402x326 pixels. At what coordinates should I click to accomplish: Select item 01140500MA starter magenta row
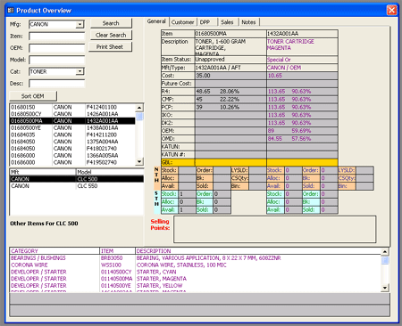click(196, 279)
